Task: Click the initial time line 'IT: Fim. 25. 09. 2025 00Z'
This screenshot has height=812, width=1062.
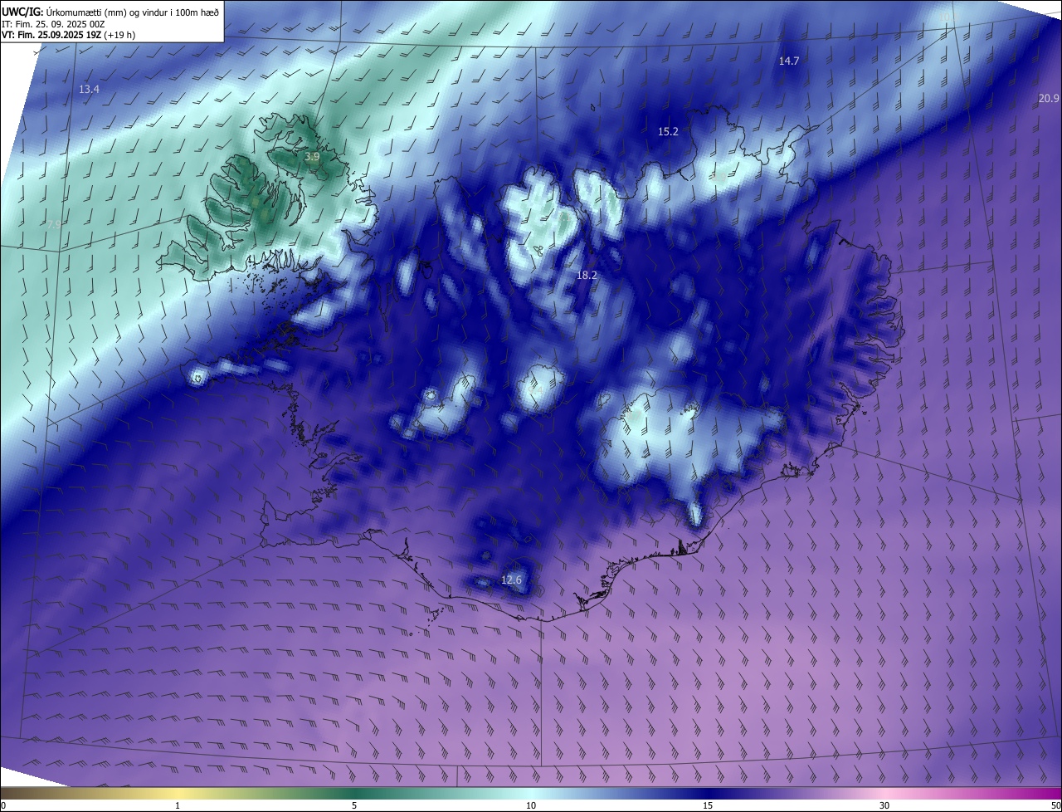Action: coord(53,24)
